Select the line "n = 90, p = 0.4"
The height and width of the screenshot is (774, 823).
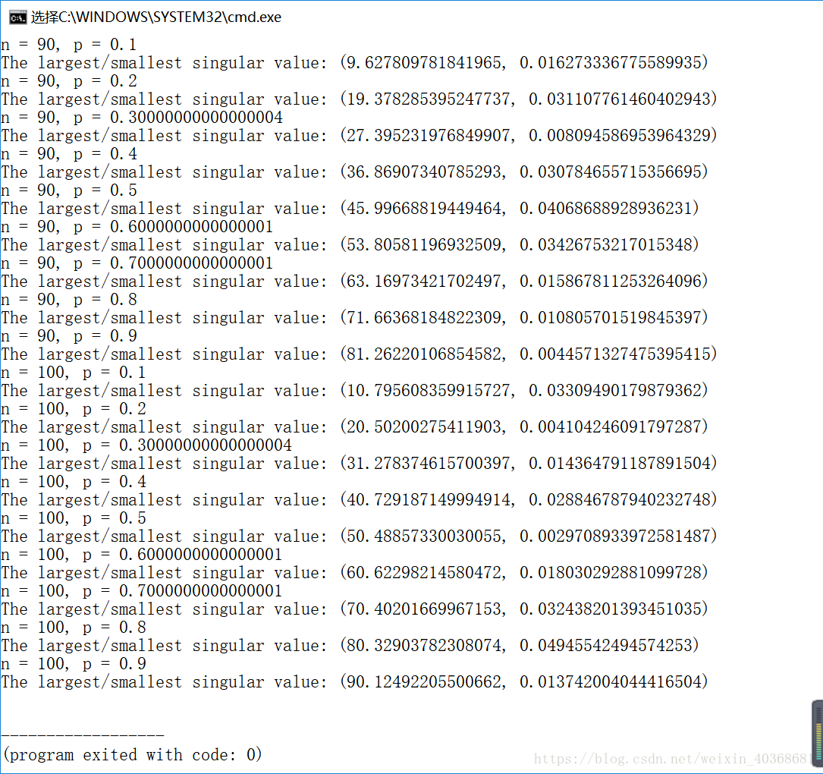(x=69, y=154)
